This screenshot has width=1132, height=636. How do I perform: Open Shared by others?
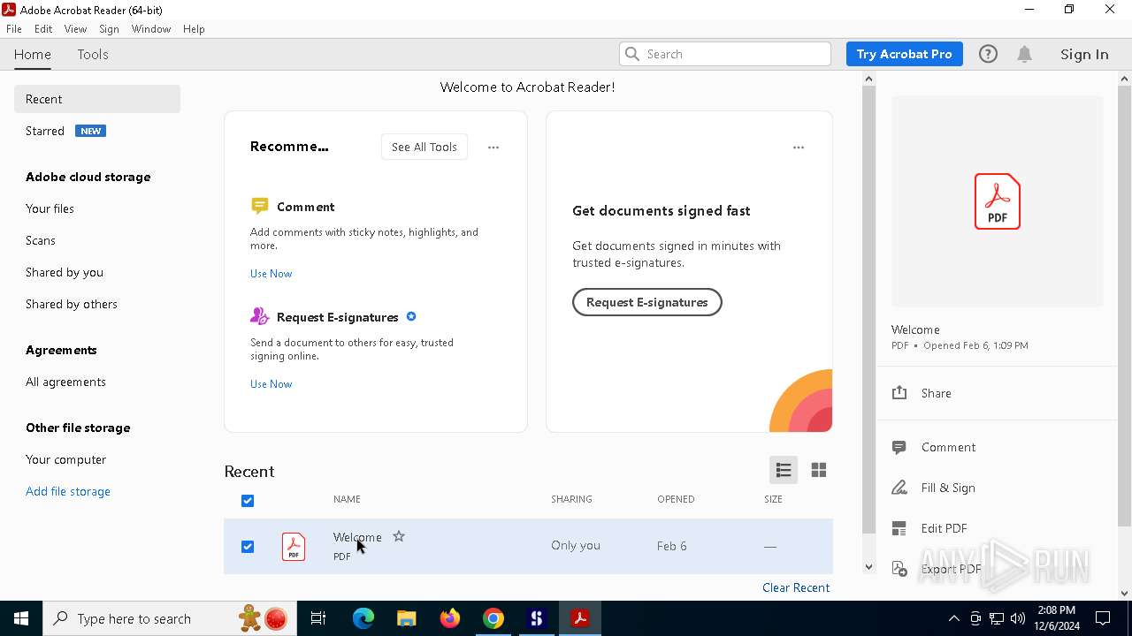[x=72, y=304]
